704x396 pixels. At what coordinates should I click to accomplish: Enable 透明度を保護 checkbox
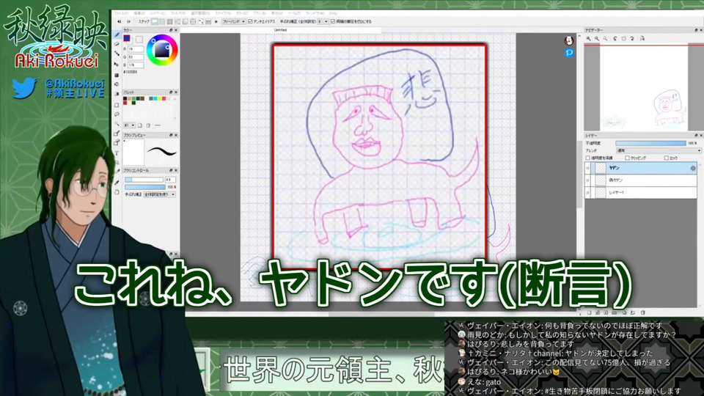tap(587, 158)
